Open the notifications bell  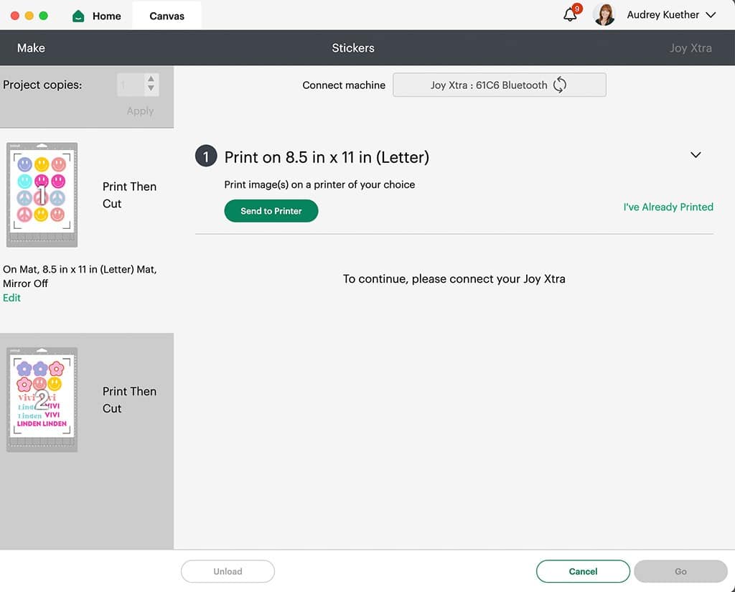(x=570, y=14)
